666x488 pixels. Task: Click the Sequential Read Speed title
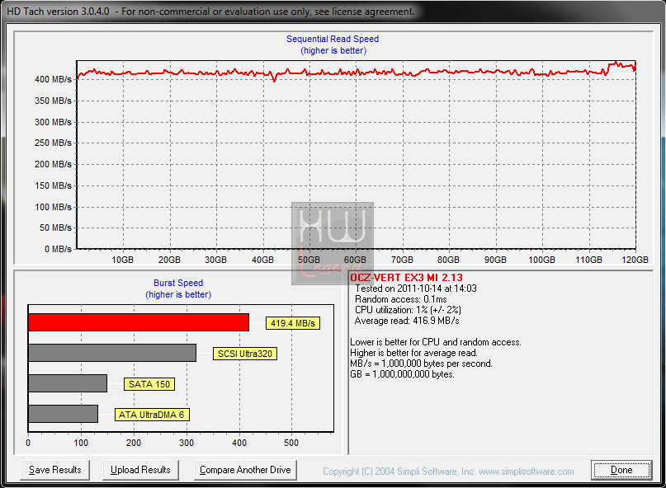coord(333,39)
